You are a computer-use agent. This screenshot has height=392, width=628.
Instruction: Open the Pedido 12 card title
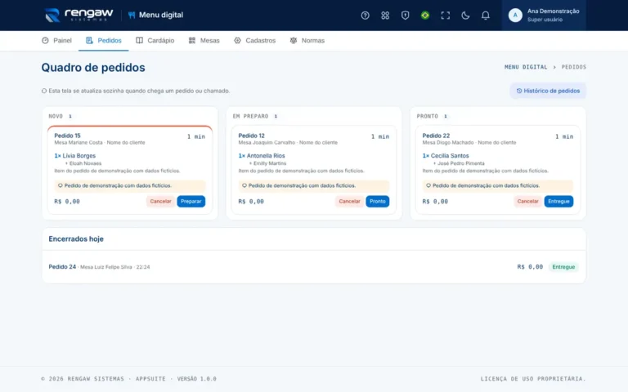click(x=251, y=136)
